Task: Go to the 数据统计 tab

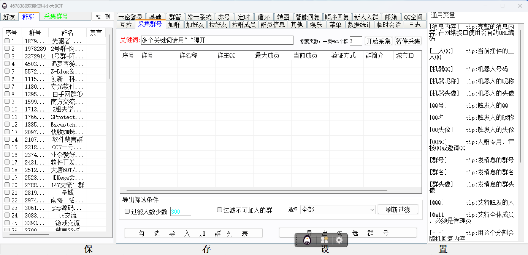Action: pos(360,25)
